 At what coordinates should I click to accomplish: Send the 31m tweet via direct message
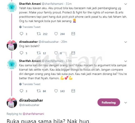click(x=73, y=34)
